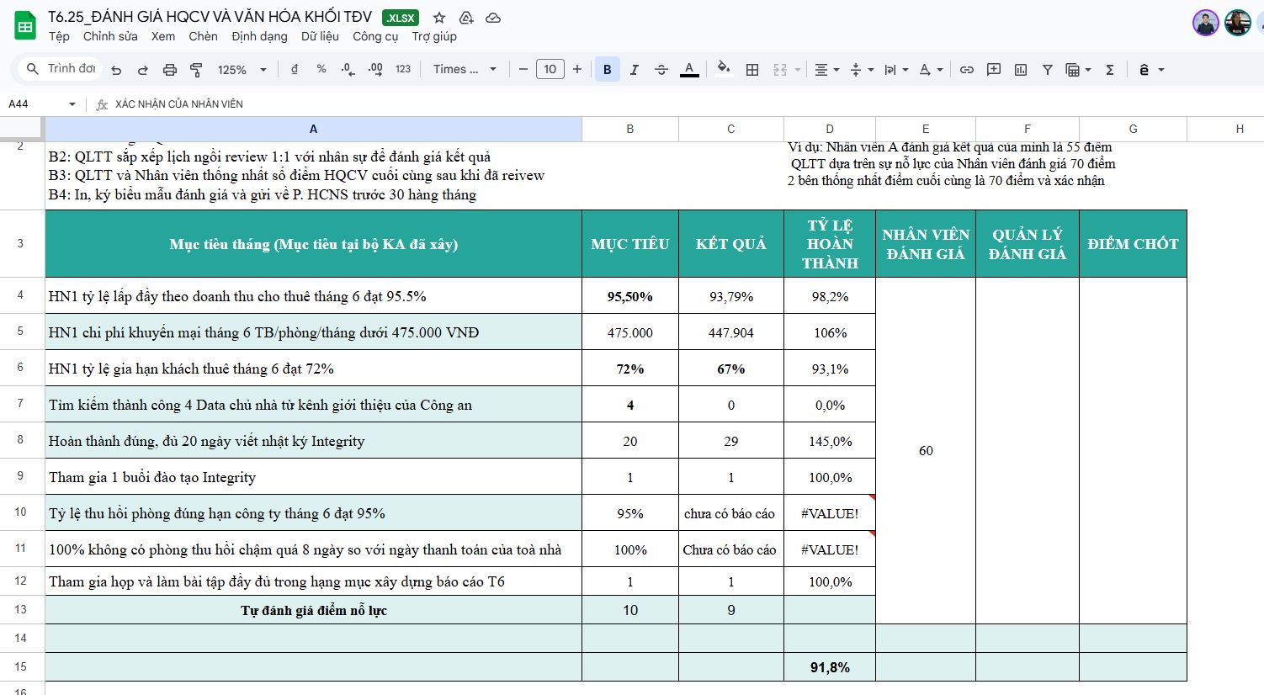Select the paint format tool
The height and width of the screenshot is (695, 1264).
(196, 70)
